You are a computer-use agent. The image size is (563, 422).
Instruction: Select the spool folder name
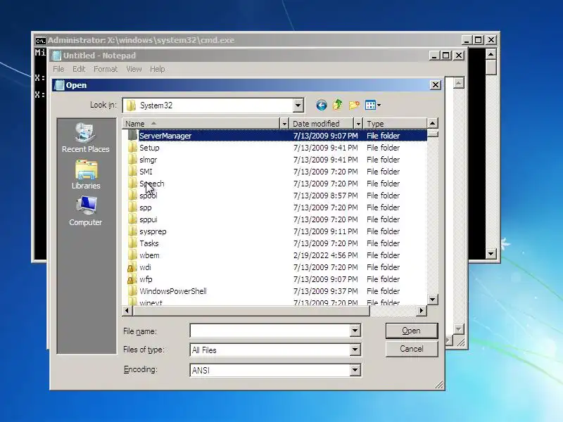point(148,196)
